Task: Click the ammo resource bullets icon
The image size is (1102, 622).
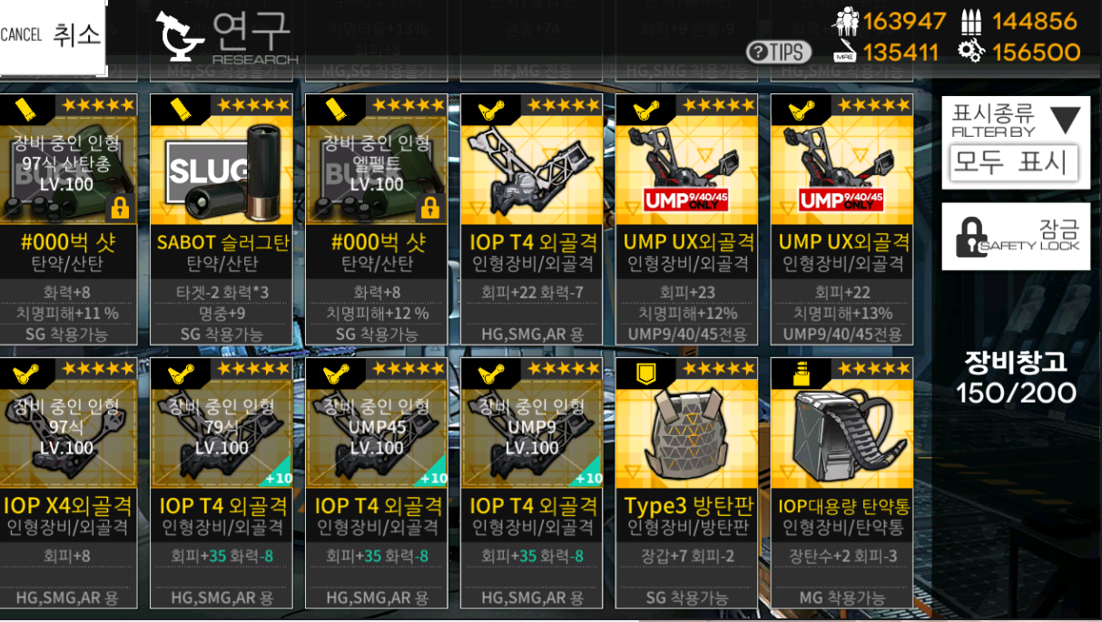Action: click(x=971, y=20)
